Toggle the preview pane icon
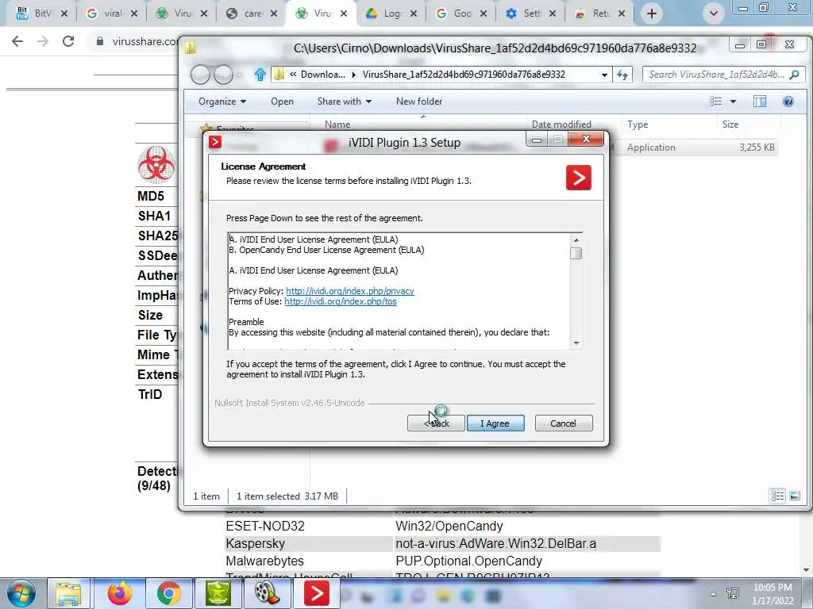The width and height of the screenshot is (813, 609). click(x=760, y=101)
